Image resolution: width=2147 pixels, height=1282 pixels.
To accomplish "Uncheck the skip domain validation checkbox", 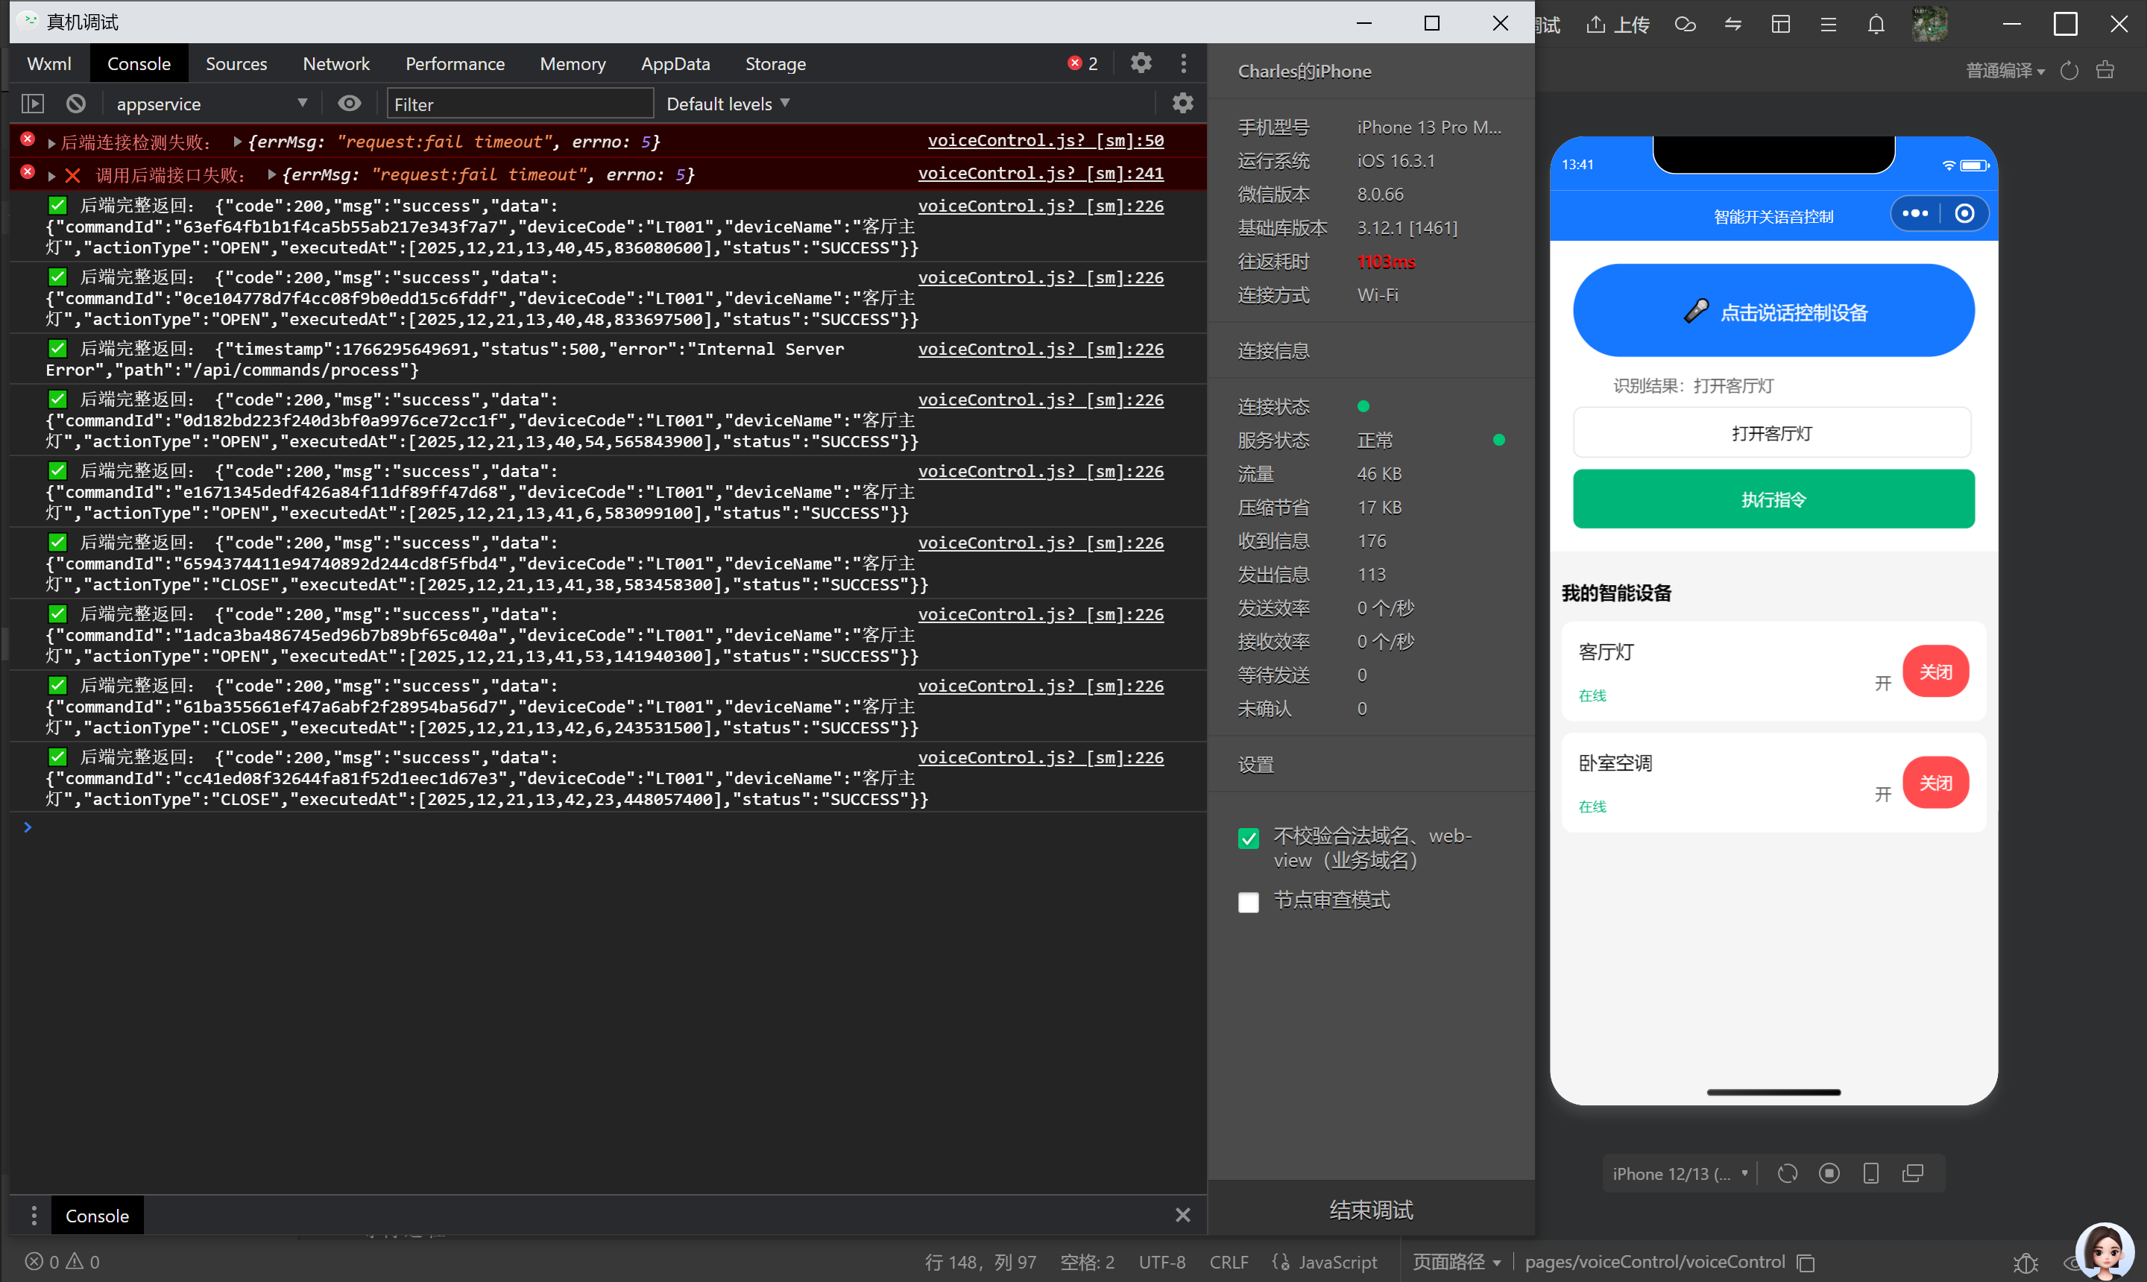I will tap(1248, 838).
